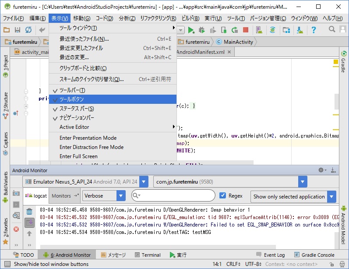
Task: Click the Apply changes rerun icon
Action: pyautogui.click(x=235, y=30)
